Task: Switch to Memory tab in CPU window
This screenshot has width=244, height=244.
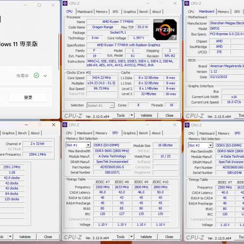Action: point(102,12)
